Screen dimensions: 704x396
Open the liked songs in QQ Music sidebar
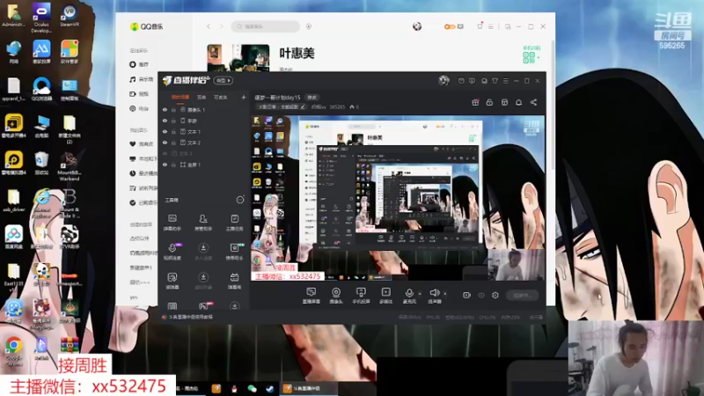tap(142, 144)
